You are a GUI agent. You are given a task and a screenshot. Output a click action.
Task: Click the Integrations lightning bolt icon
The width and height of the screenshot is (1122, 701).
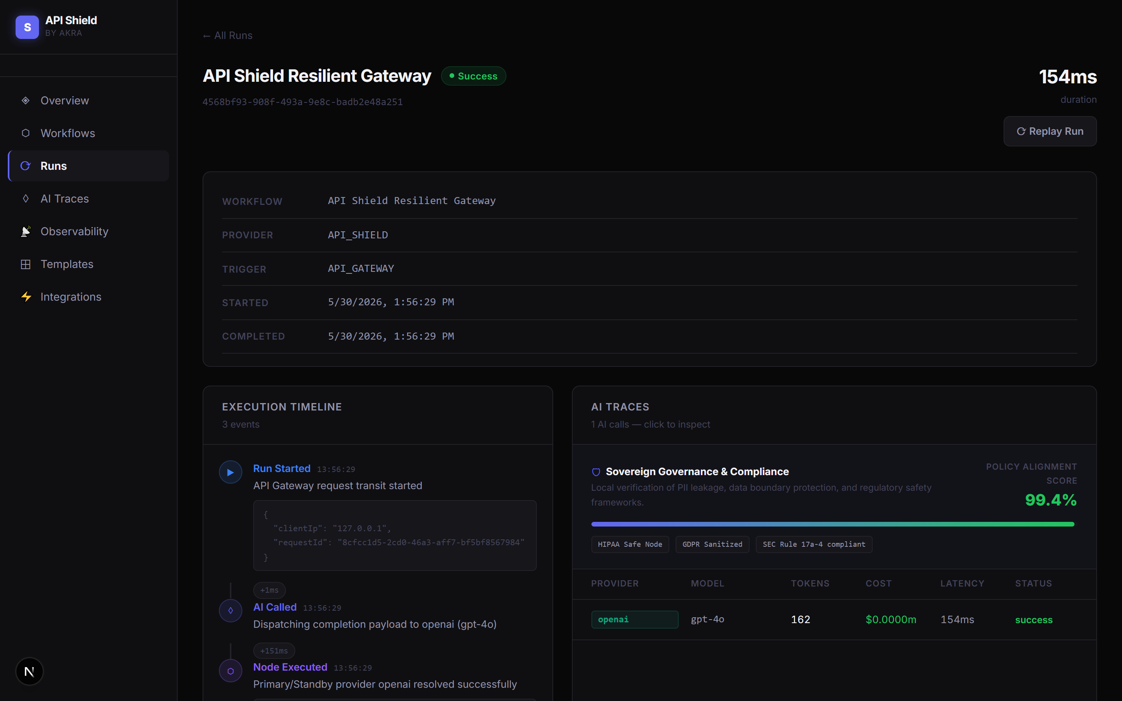(26, 297)
